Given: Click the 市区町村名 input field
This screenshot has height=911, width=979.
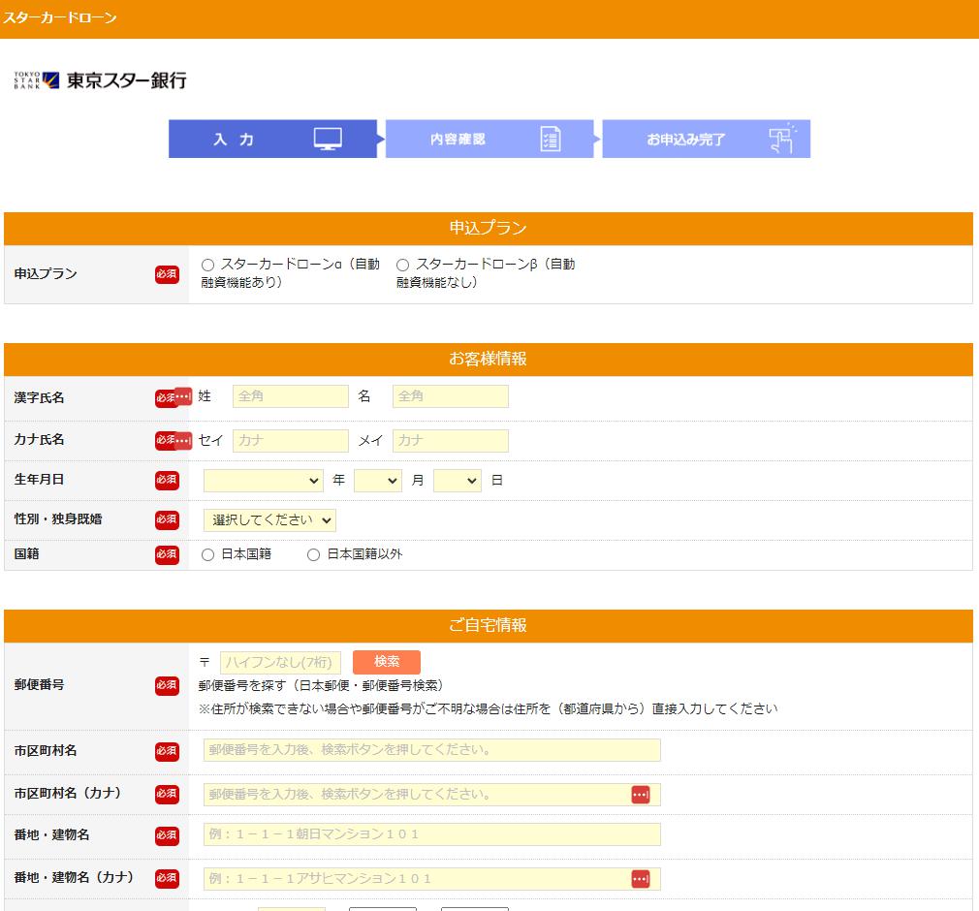Looking at the screenshot, I should tap(432, 750).
